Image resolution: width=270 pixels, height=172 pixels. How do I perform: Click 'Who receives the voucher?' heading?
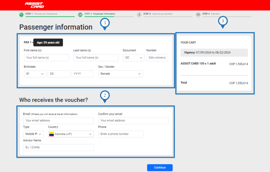click(x=53, y=100)
